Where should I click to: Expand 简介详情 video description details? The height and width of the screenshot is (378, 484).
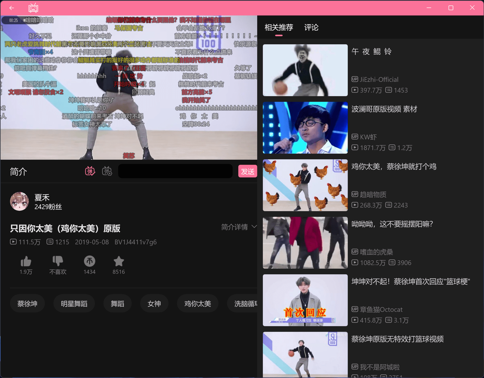[239, 227]
